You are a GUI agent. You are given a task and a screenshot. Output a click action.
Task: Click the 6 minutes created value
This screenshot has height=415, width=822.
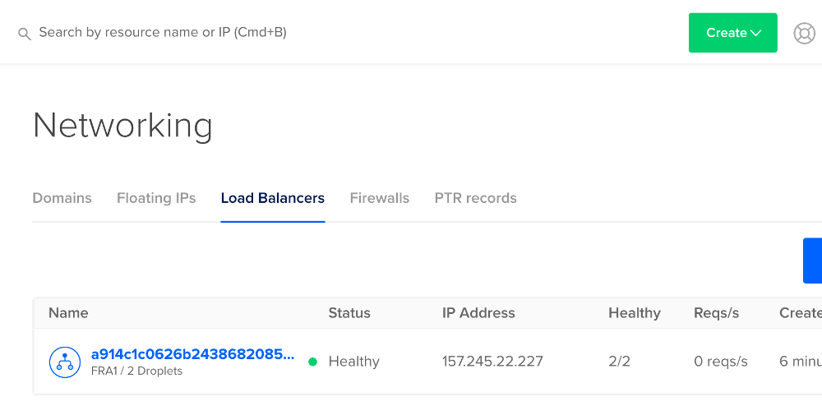pyautogui.click(x=801, y=361)
